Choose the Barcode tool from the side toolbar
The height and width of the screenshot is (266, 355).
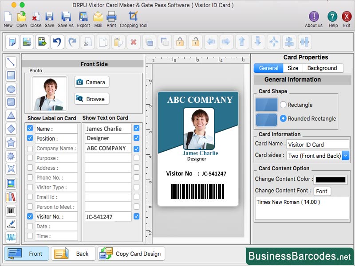(x=11, y=210)
